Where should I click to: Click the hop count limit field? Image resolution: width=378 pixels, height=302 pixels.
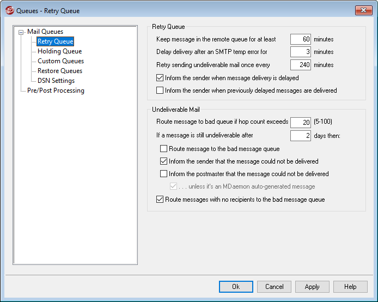tap(300, 122)
